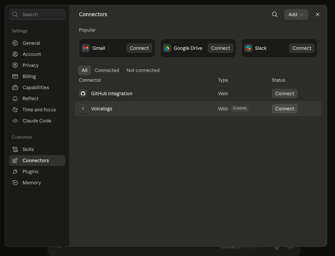Switch to the Not connected tab

(x=143, y=70)
